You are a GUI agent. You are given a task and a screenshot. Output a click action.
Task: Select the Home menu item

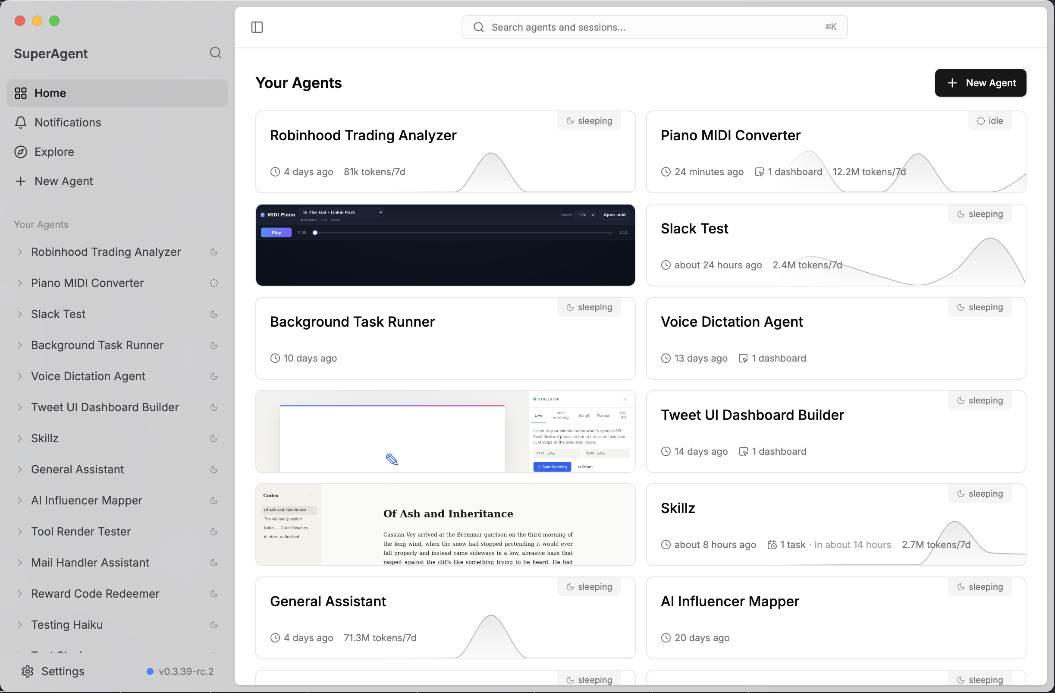pyautogui.click(x=117, y=93)
